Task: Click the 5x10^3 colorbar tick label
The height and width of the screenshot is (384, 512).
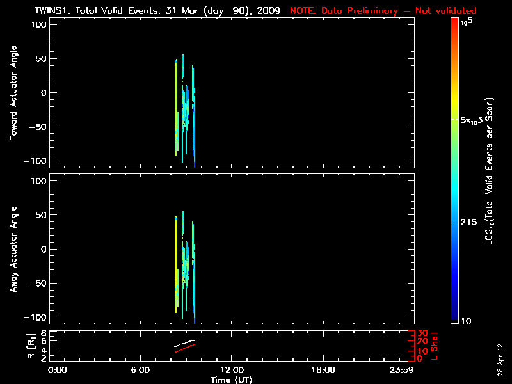Action: (x=474, y=120)
